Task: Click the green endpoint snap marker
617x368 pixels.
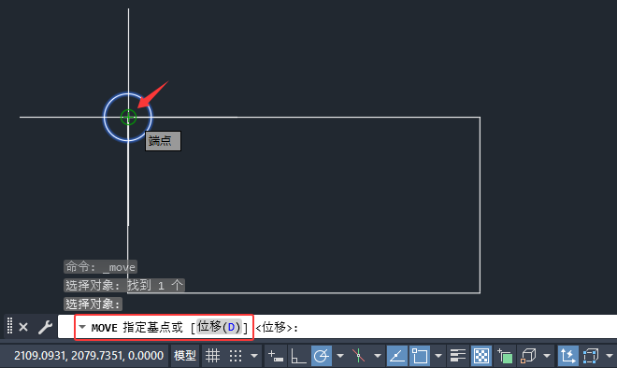Action: tap(128, 117)
